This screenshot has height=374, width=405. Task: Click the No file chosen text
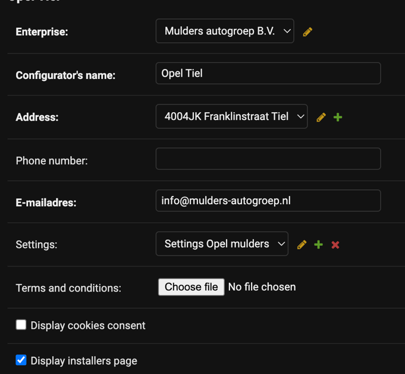(262, 287)
